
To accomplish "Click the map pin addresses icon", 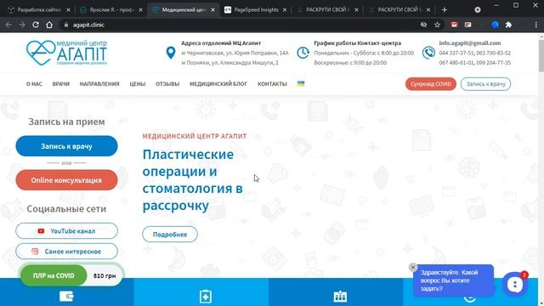I will click(171, 53).
